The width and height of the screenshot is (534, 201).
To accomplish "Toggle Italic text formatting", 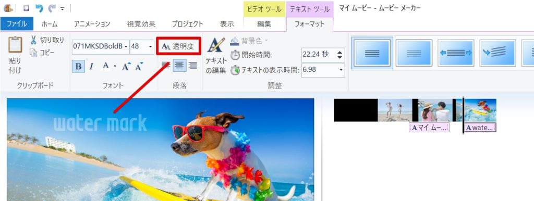I will pos(91,66).
